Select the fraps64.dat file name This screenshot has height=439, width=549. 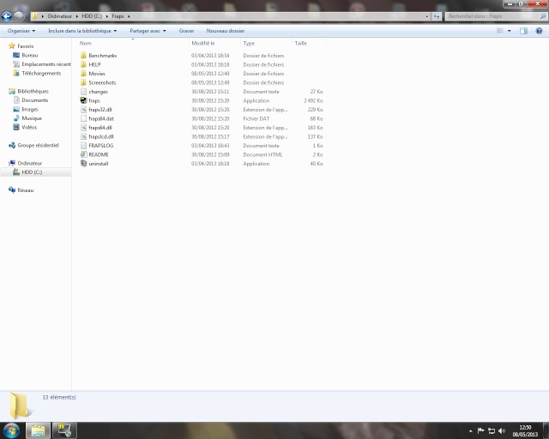click(101, 118)
